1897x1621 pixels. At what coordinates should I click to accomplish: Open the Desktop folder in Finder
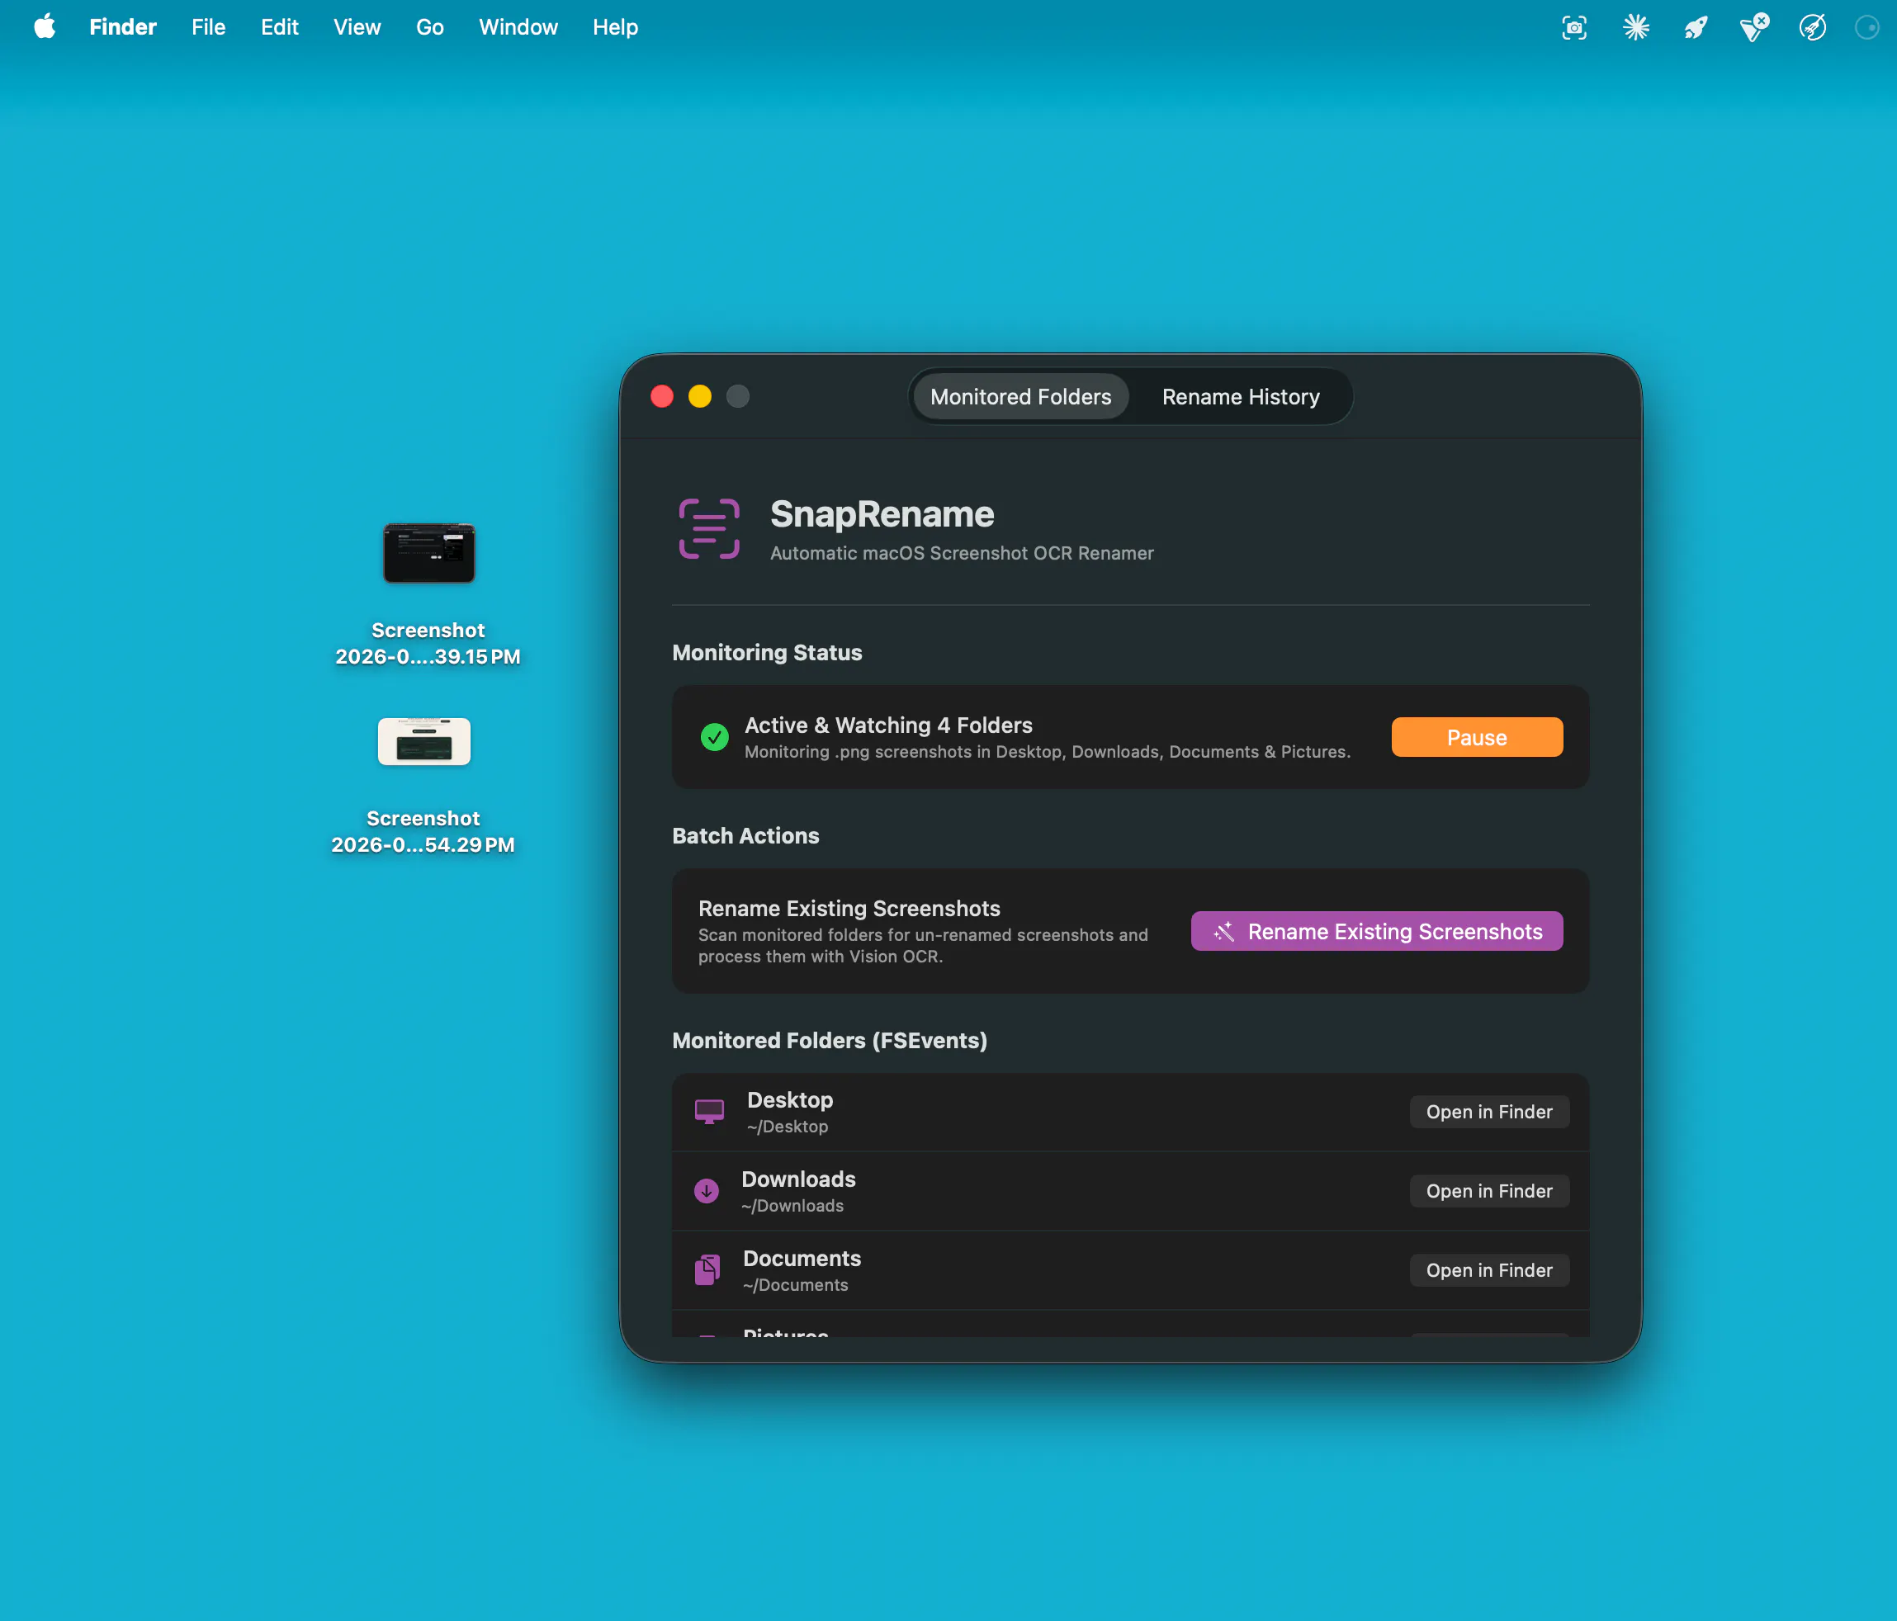(x=1489, y=1112)
